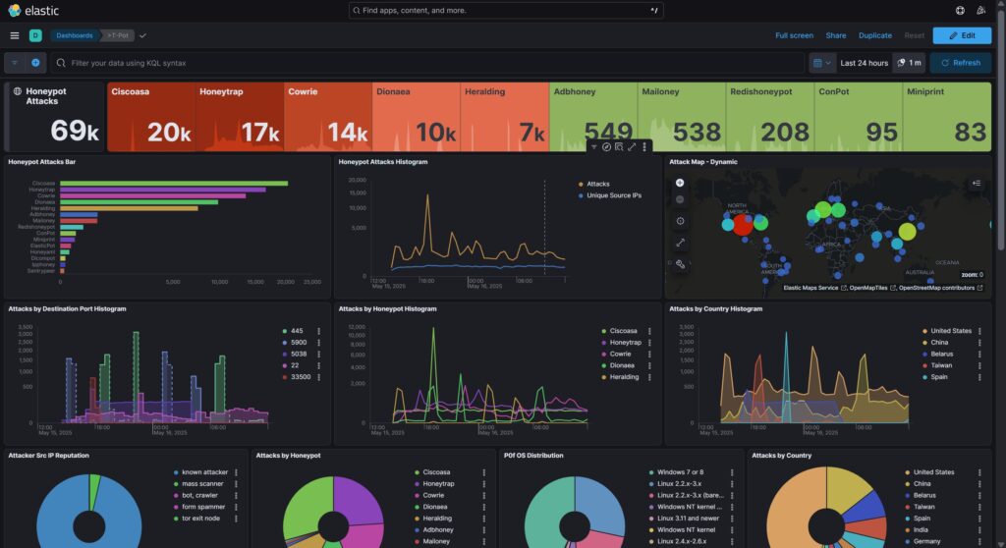Open the 1 m auto-refresh interval settings
The image size is (1006, 548).
909,63
